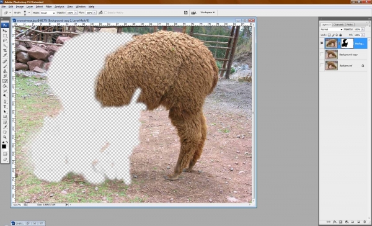The image size is (372, 226).
Task: Select the Crop tool
Action: pos(5,50)
